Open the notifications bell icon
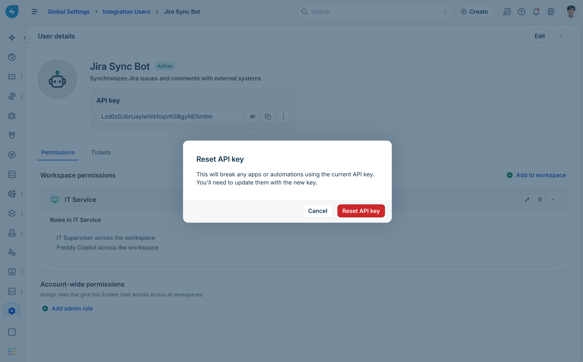Image resolution: width=583 pixels, height=362 pixels. pyautogui.click(x=536, y=12)
